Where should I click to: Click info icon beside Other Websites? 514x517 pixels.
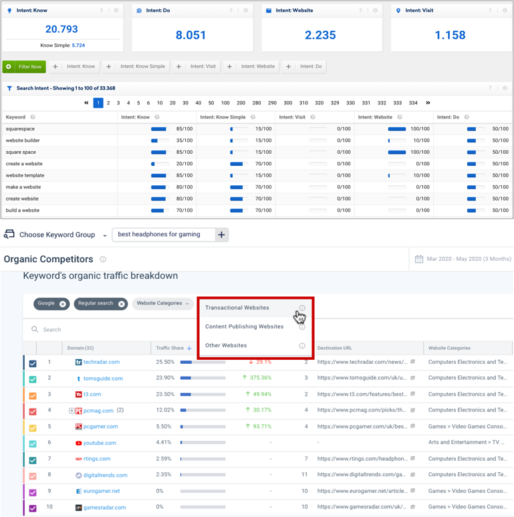(x=302, y=346)
